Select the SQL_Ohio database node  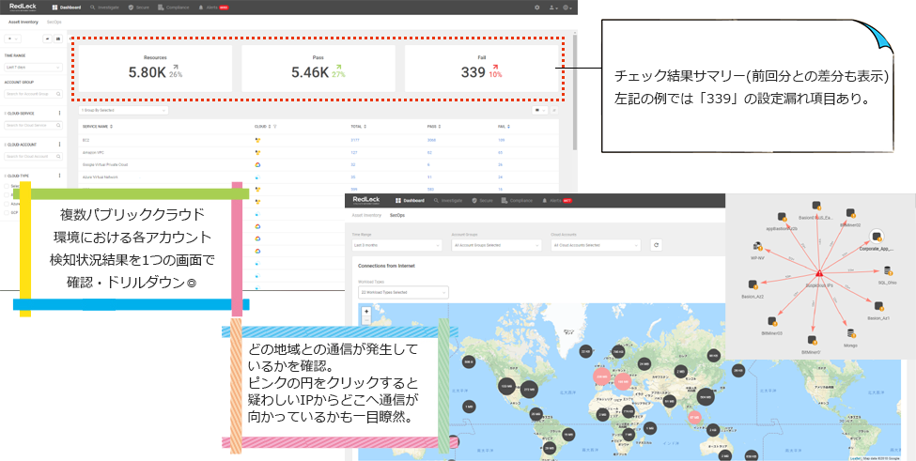[888, 270]
